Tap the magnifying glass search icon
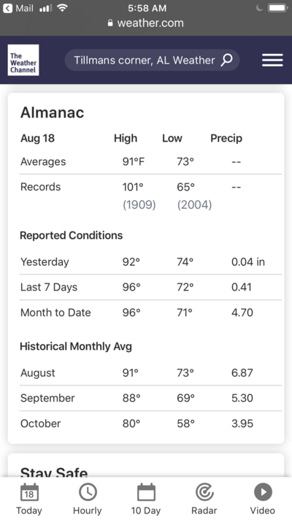Image resolution: width=292 pixels, height=520 pixels. pyautogui.click(x=227, y=60)
